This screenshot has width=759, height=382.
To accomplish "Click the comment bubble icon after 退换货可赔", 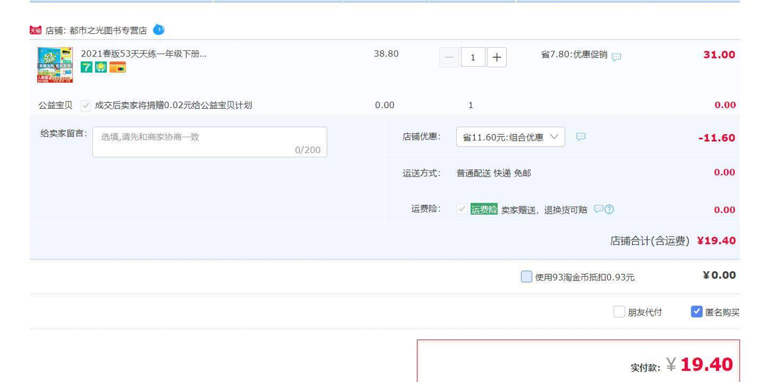I will click(598, 210).
